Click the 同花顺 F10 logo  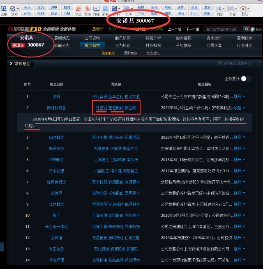pos(25,29)
